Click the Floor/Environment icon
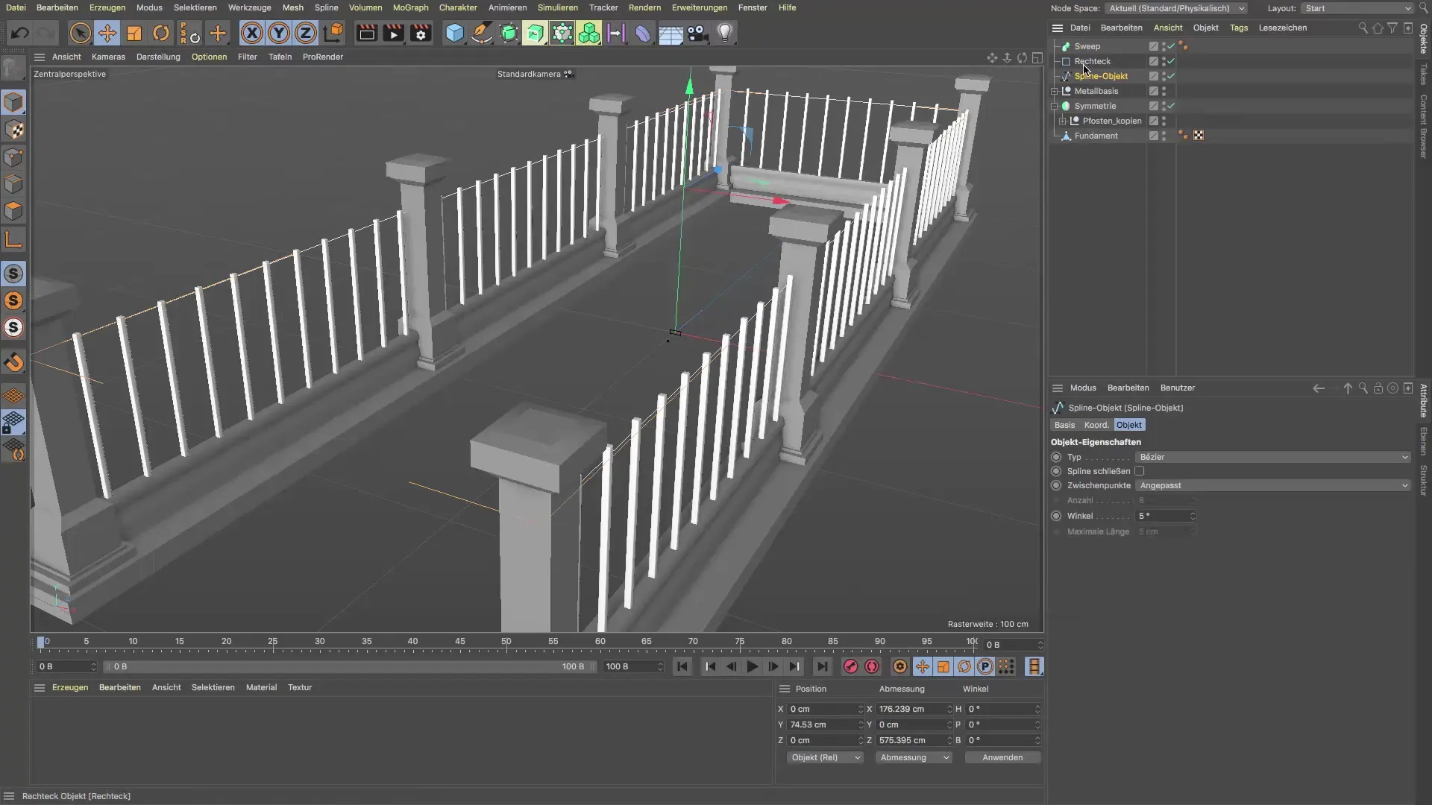Screen dimensions: 1432x805 click(x=671, y=33)
